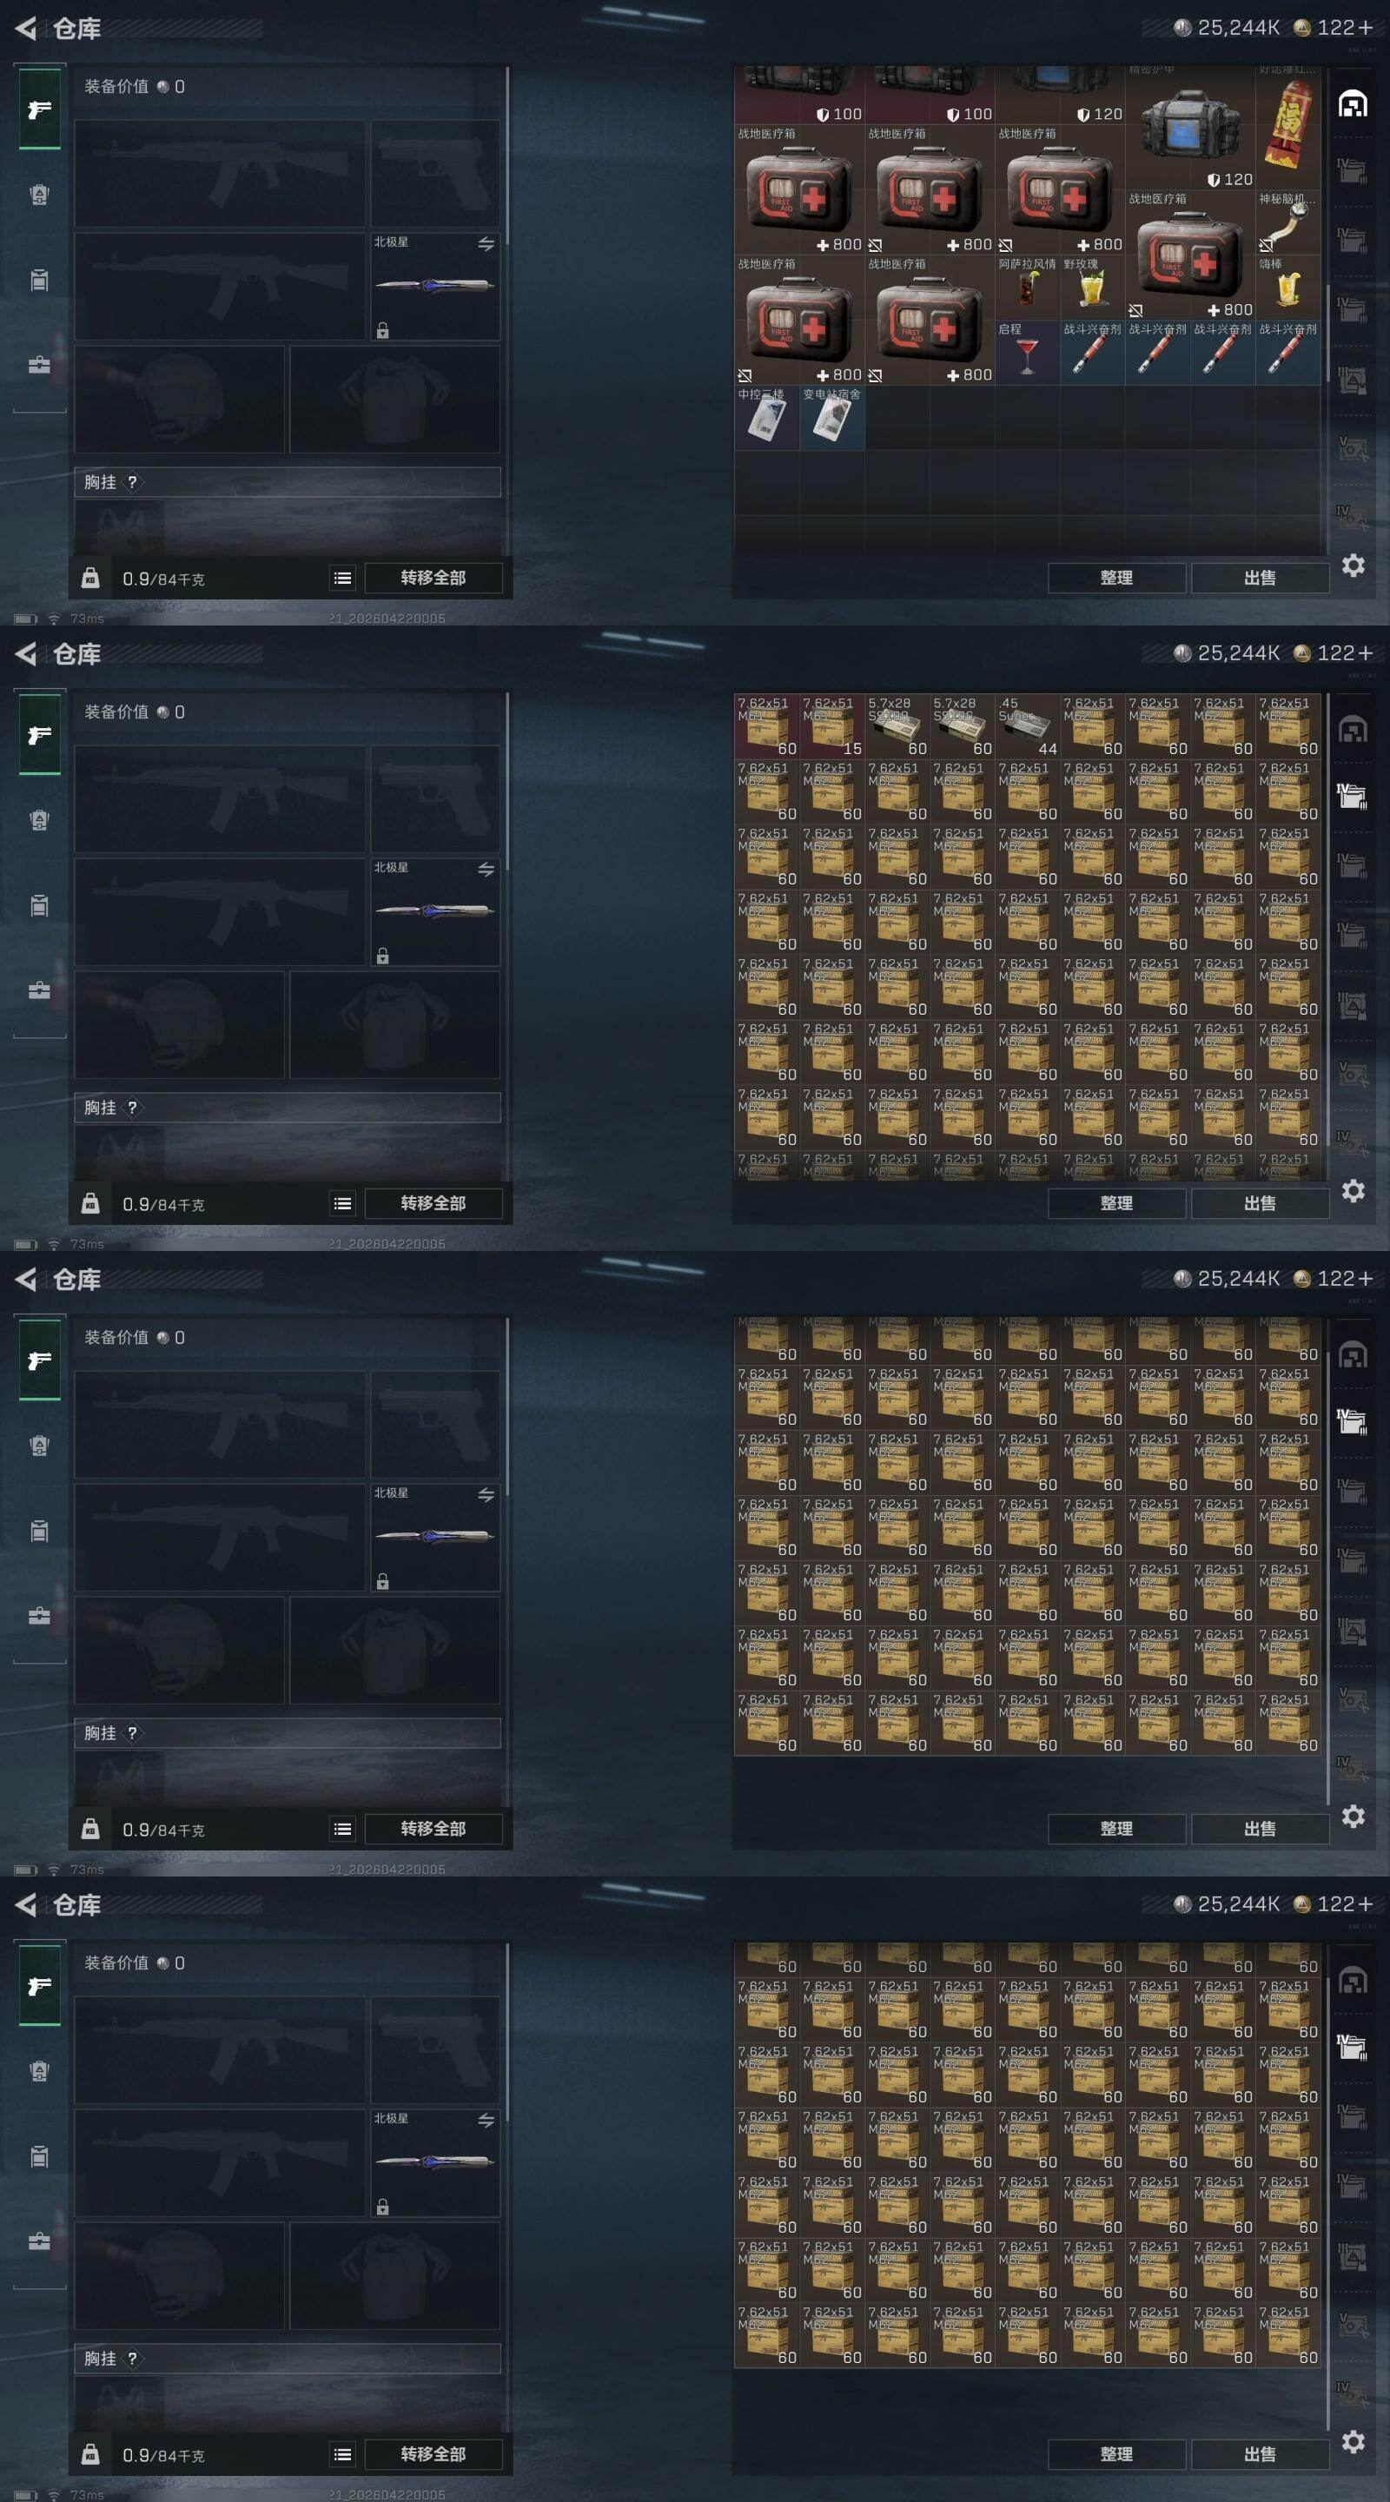Click 出售 button in the topmost stash panel
The image size is (1390, 2502).
click(1260, 578)
